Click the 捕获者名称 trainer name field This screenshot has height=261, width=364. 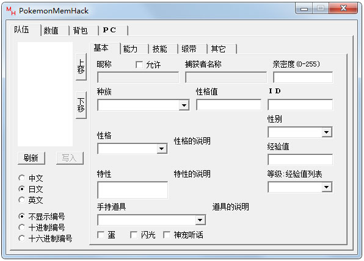pyautogui.click(x=226, y=77)
